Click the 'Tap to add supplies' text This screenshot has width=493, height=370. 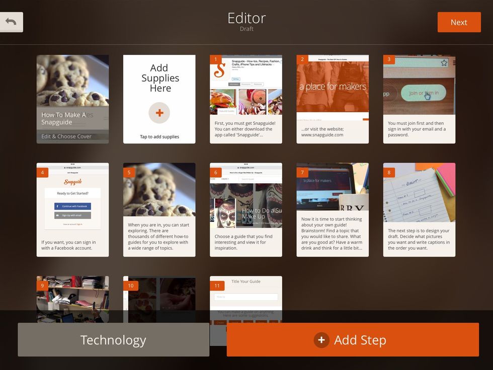click(x=159, y=136)
